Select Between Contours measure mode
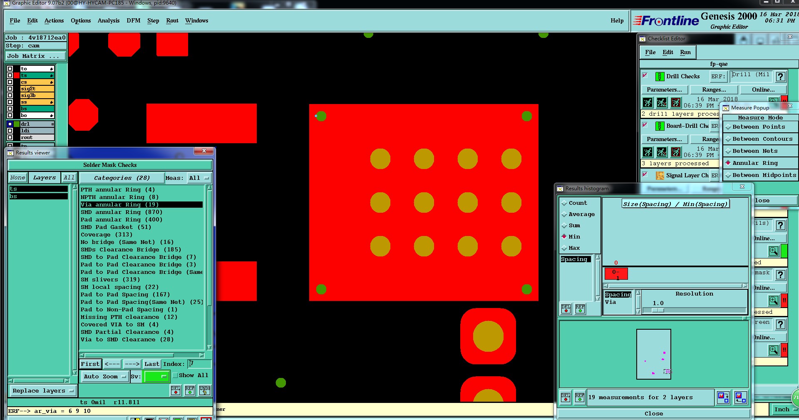 pos(760,139)
